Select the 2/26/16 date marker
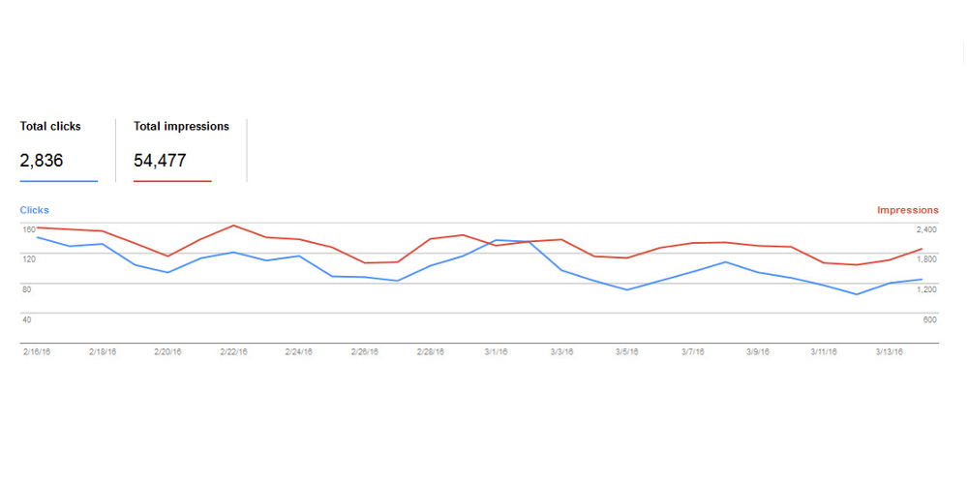968x484 pixels. click(x=365, y=352)
